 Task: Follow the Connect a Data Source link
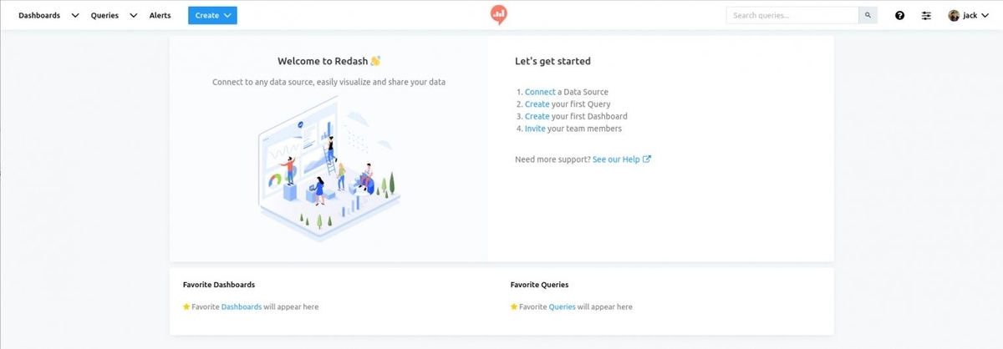tap(540, 92)
